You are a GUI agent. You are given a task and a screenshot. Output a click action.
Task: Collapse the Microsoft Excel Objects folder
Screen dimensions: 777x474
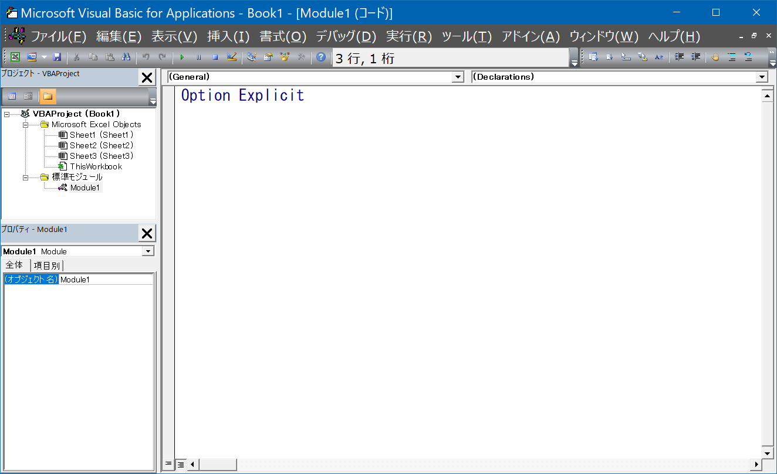26,124
